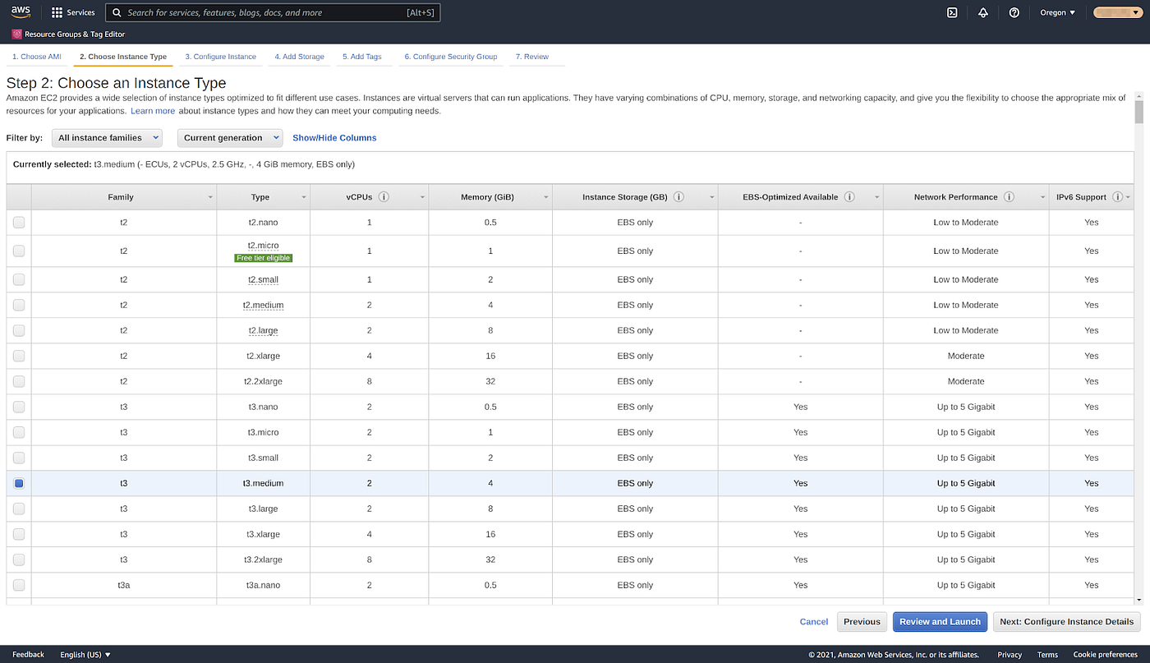Viewport: 1150px width, 663px height.
Task: Show the vCPUs column info icon
Action: pos(384,197)
